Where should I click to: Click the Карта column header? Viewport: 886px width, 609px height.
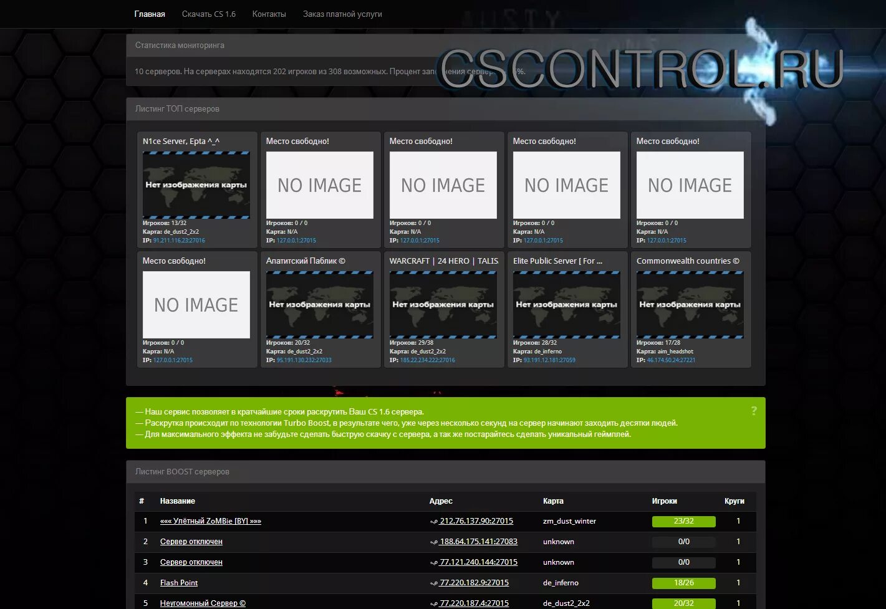(553, 501)
